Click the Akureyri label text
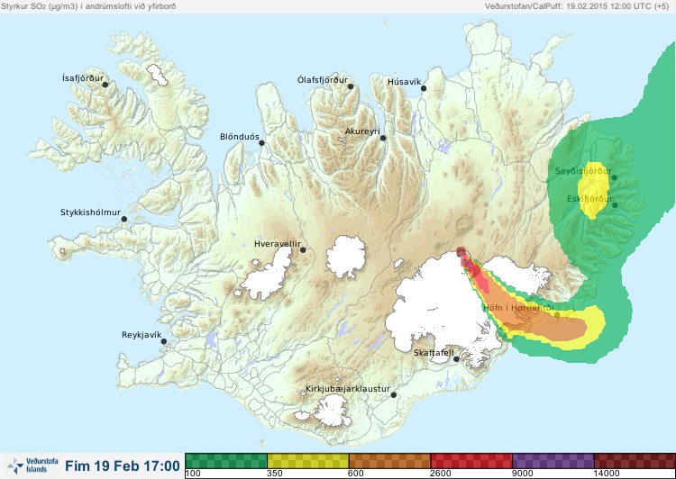The height and width of the screenshot is (479, 676). pos(362,131)
